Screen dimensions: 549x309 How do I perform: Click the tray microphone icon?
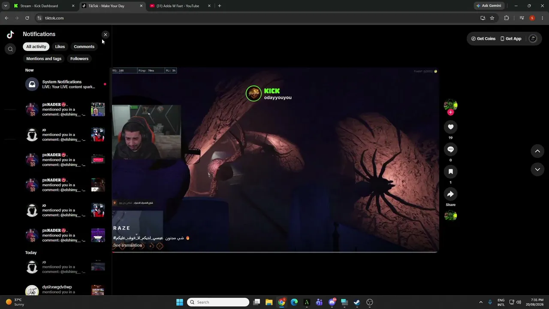click(490, 302)
